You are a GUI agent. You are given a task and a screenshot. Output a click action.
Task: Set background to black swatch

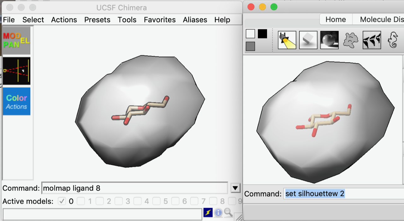tap(262, 34)
